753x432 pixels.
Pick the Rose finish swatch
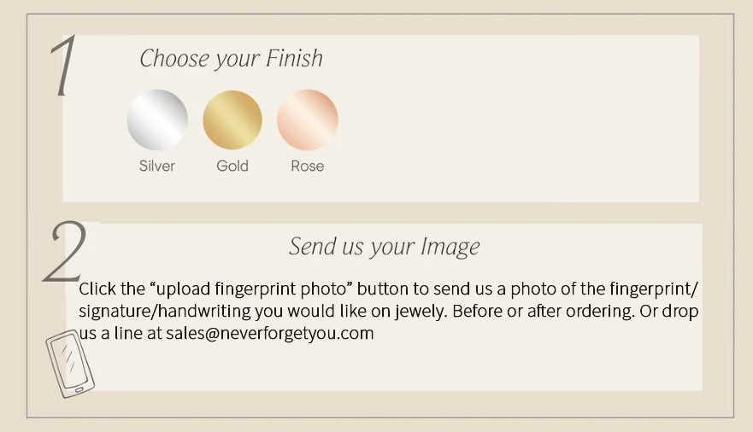(308, 120)
